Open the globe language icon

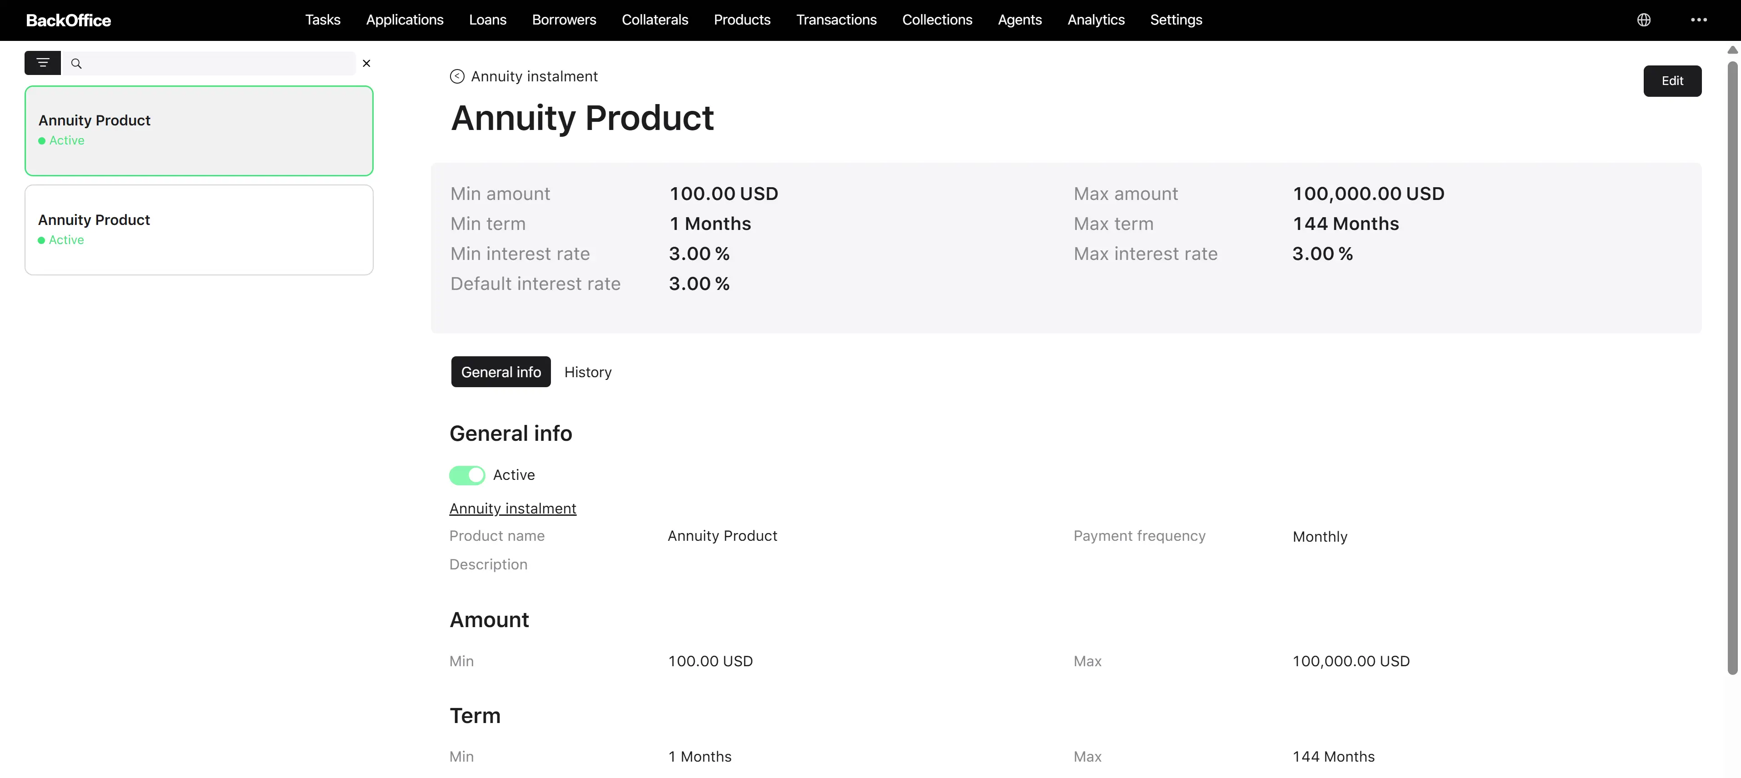pyautogui.click(x=1644, y=20)
